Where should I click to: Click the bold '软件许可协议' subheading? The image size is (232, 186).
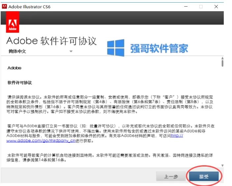pyautogui.click(x=20, y=83)
